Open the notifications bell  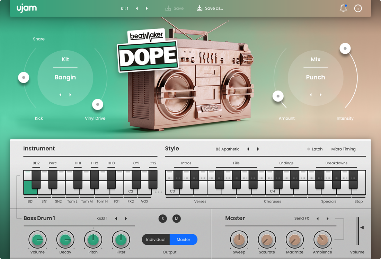[x=343, y=8]
